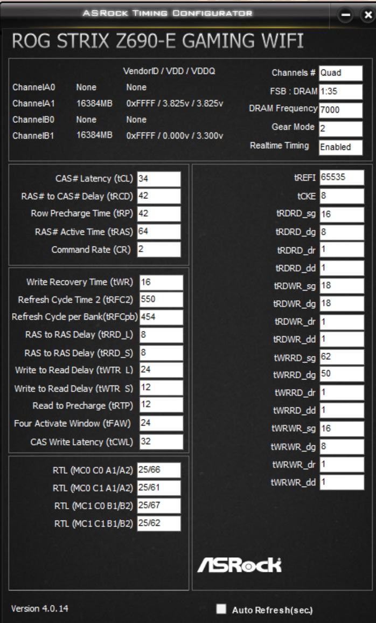Click the Row Precharge Time (tRP) field
376x623 pixels.
tap(159, 213)
